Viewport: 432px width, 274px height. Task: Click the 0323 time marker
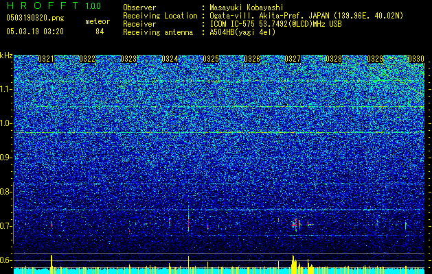point(128,59)
